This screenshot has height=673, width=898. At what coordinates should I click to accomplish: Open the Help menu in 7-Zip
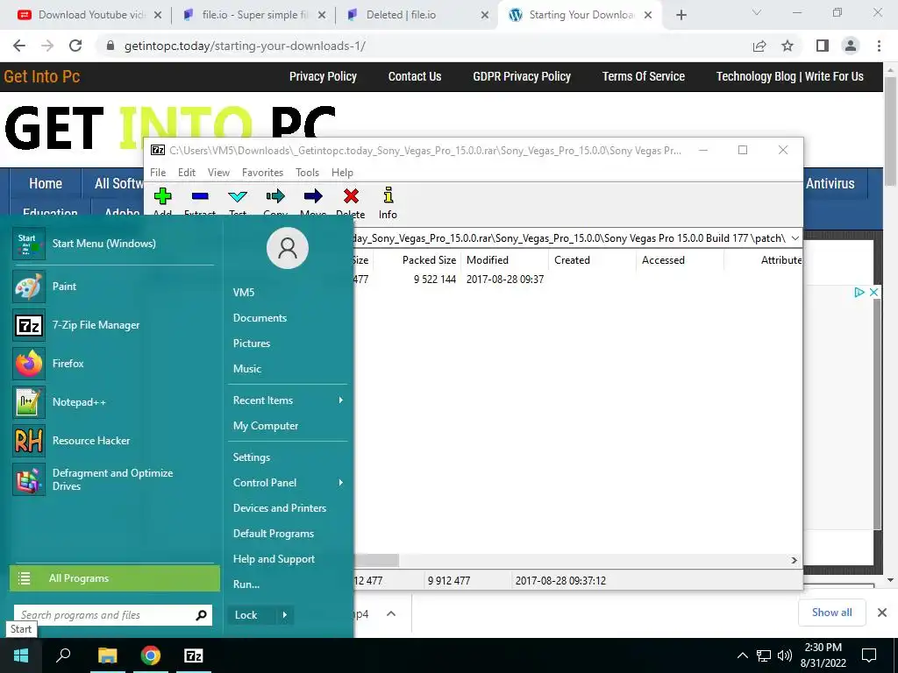click(x=342, y=173)
